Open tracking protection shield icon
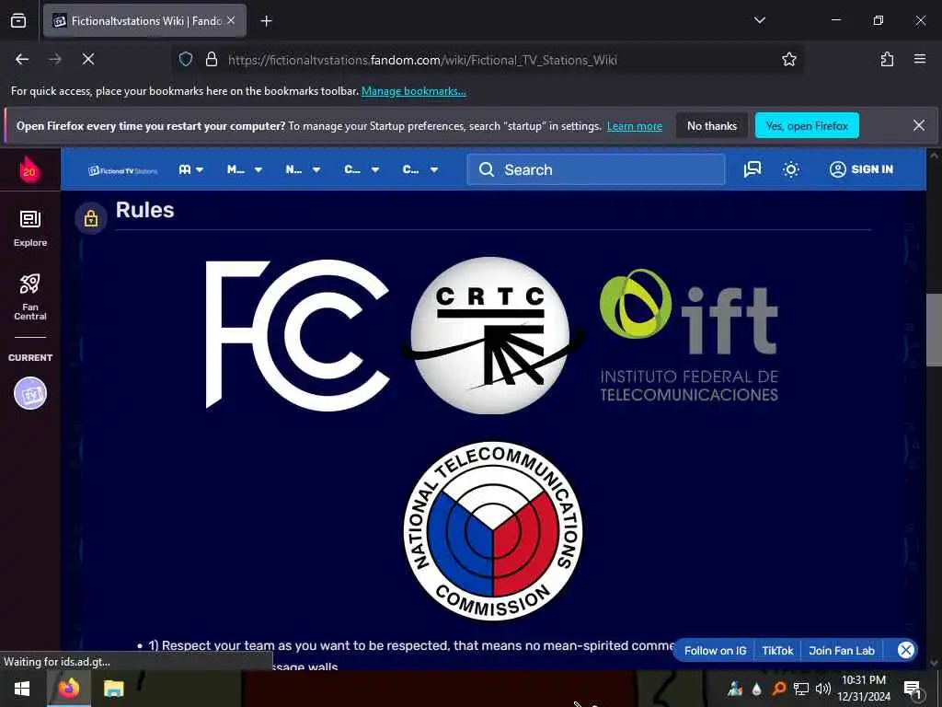The image size is (942, 707). click(x=186, y=59)
